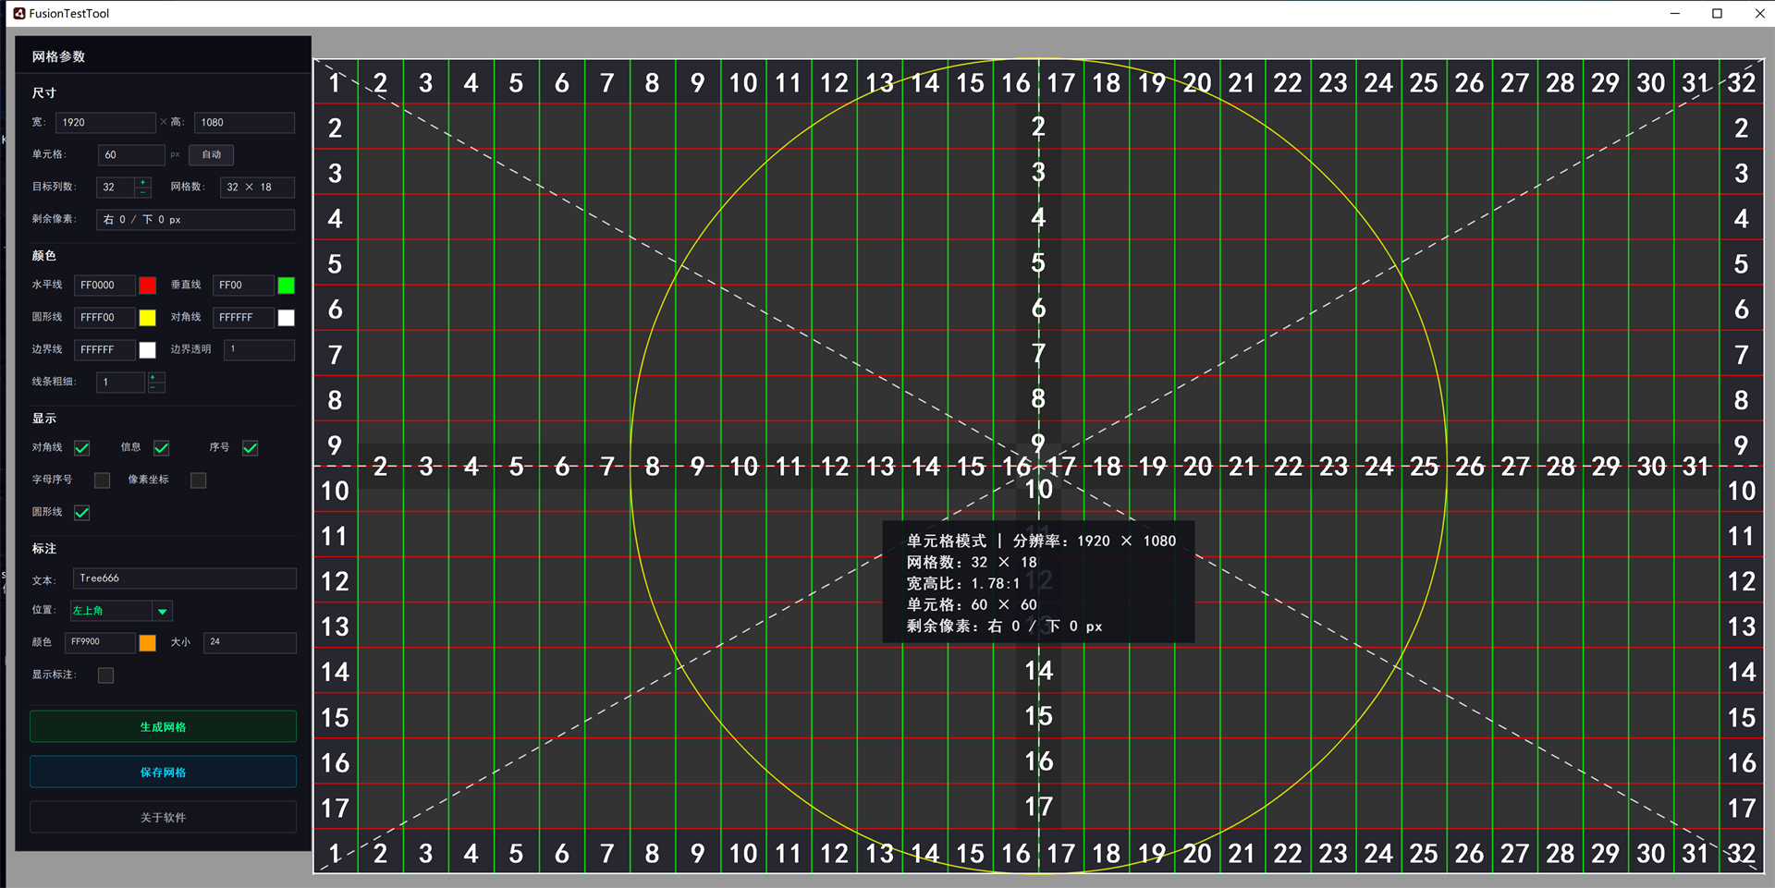The height and width of the screenshot is (888, 1775).
Task: Enable the 显示标注 show annotation checkbox
Action: pos(106,675)
